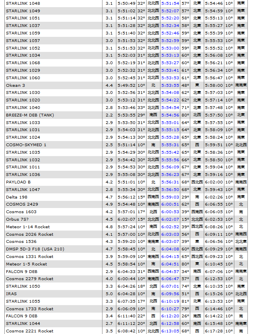
Task: Click the 5:55:01 link for STARLINK 1033
Action: [x=170, y=122]
